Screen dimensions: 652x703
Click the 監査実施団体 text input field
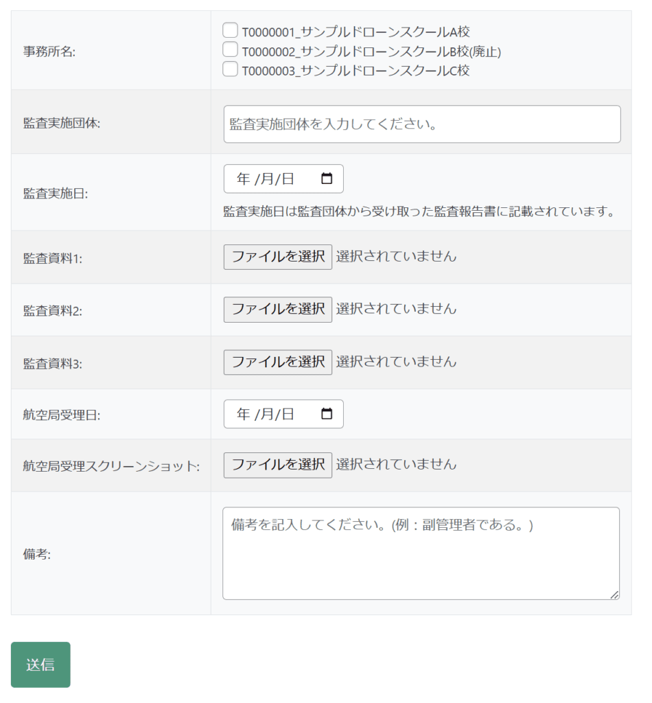point(421,124)
